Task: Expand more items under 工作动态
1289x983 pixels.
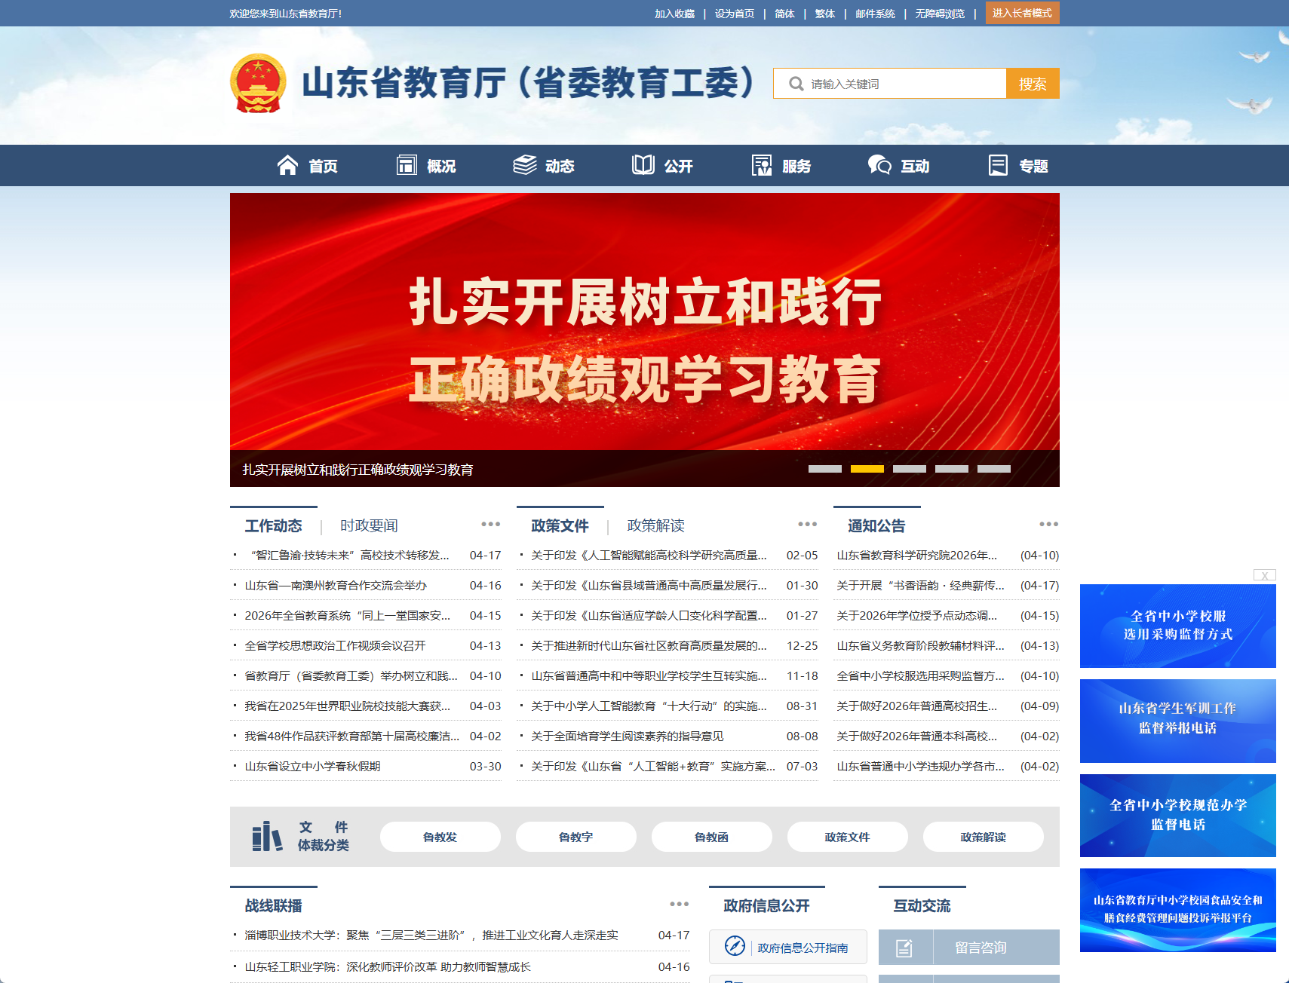Action: [x=490, y=524]
